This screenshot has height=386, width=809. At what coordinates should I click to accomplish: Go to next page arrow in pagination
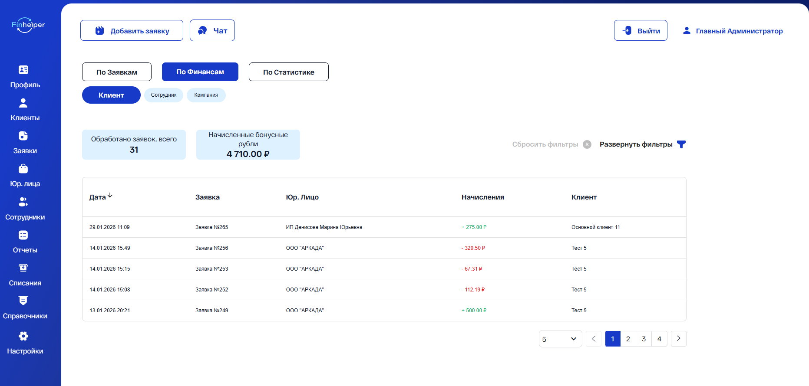(679, 339)
